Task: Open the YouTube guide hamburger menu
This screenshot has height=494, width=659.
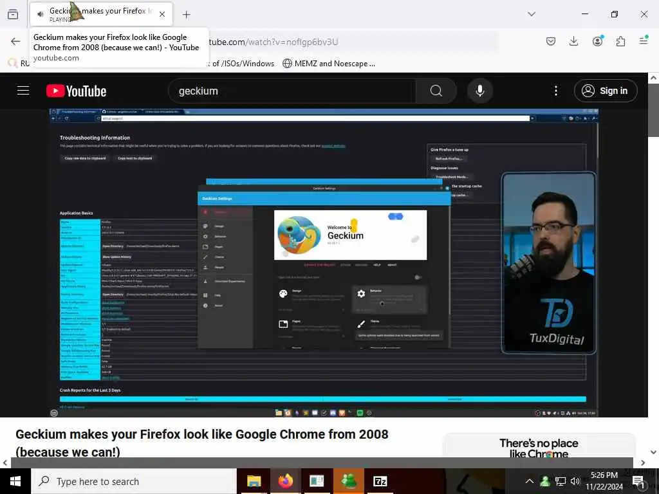Action: pos(23,91)
